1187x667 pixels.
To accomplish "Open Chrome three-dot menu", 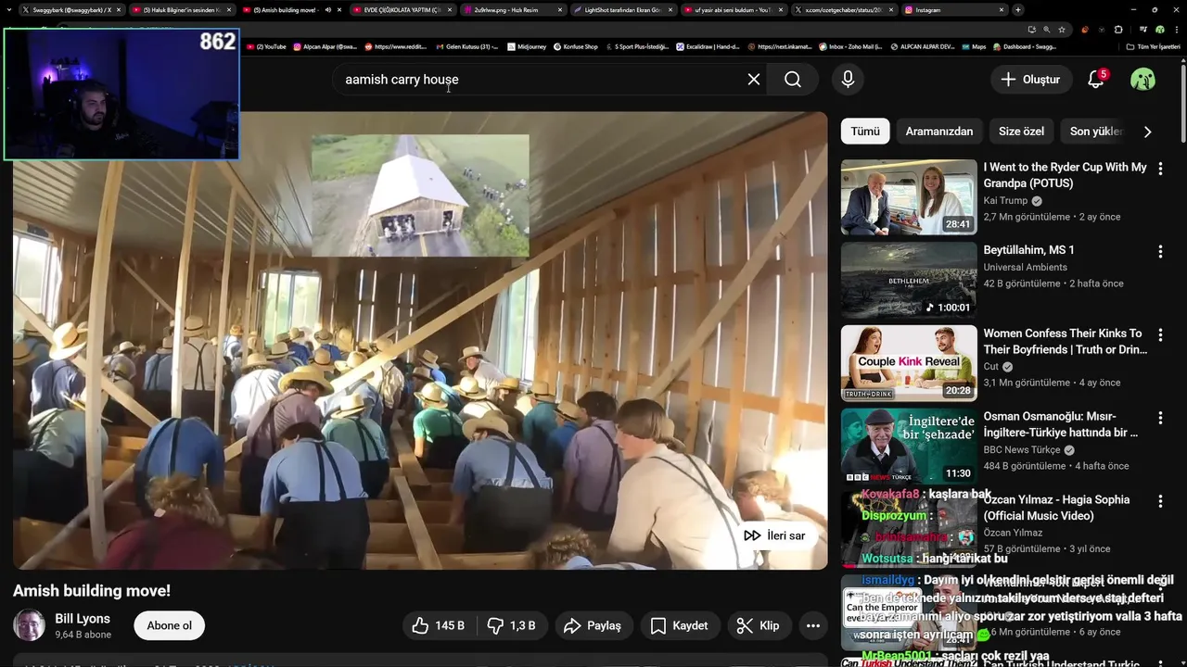I will point(1176,30).
